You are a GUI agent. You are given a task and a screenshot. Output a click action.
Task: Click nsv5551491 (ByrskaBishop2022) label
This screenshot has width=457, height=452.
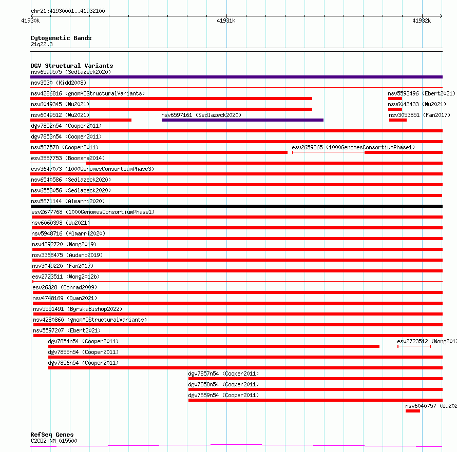point(78,309)
